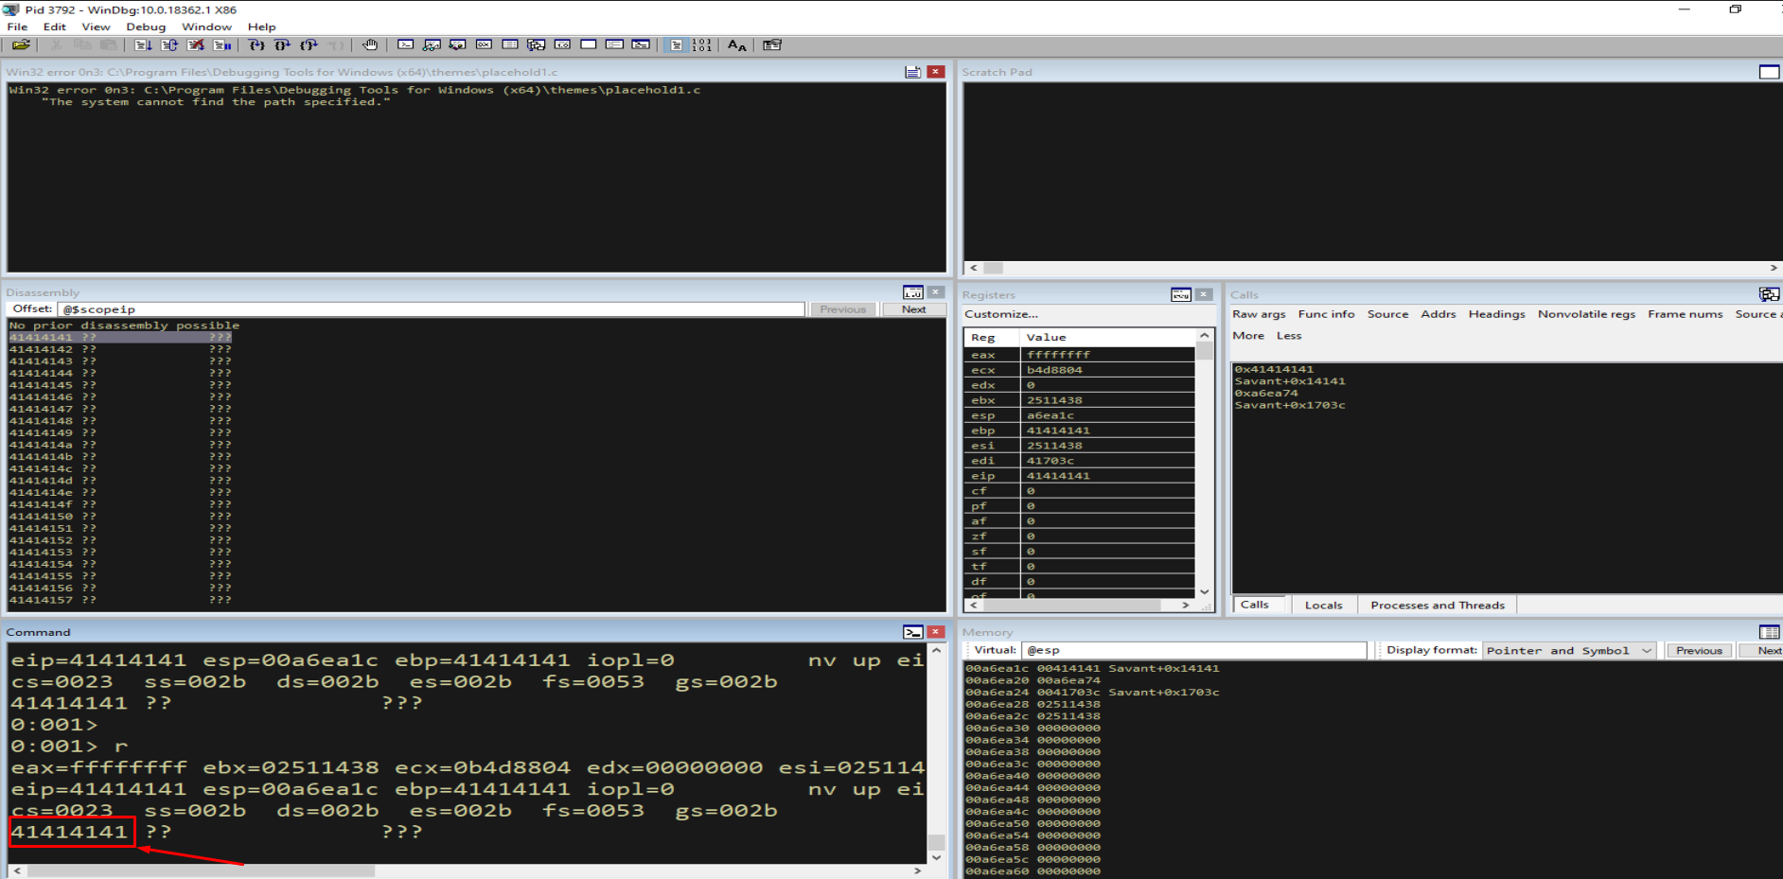Click the Registers panel's window menu icon
This screenshot has width=1783, height=879.
[x=1180, y=294]
